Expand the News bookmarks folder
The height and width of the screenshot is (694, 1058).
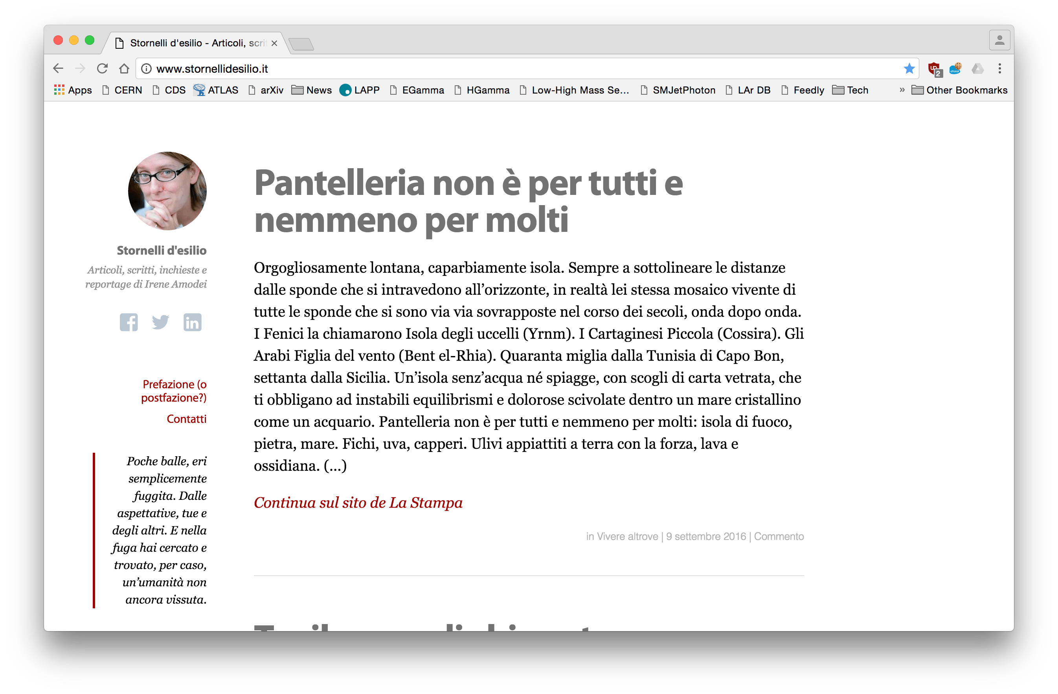(312, 90)
